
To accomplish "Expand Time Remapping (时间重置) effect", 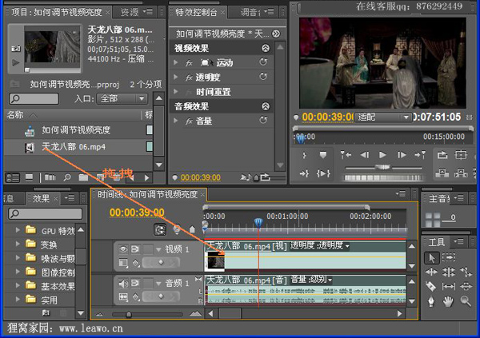I will coord(176,91).
